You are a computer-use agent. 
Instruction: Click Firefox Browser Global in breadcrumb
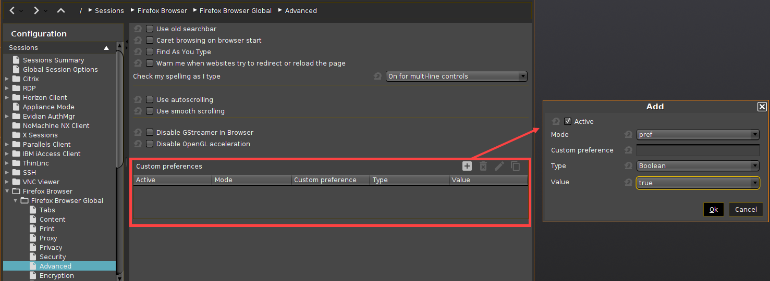[236, 10]
